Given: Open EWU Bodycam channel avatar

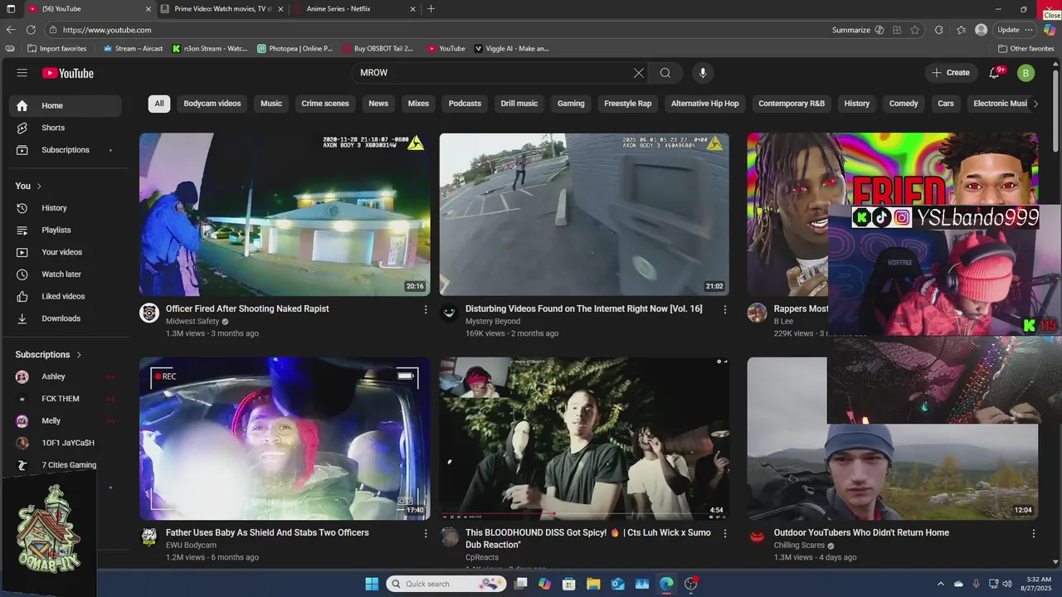Looking at the screenshot, I should (149, 536).
